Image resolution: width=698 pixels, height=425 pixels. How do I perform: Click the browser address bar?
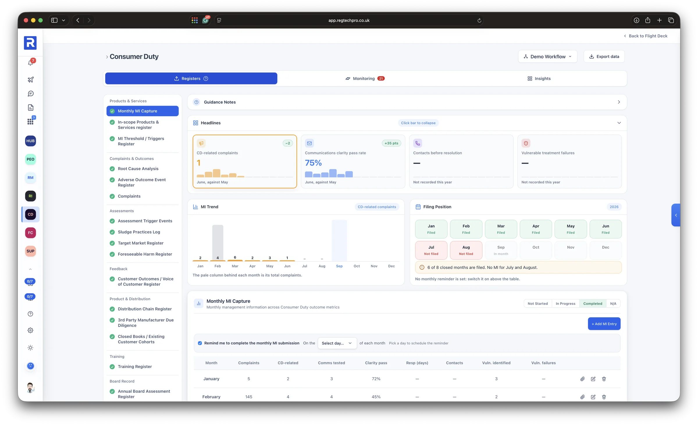(349, 20)
